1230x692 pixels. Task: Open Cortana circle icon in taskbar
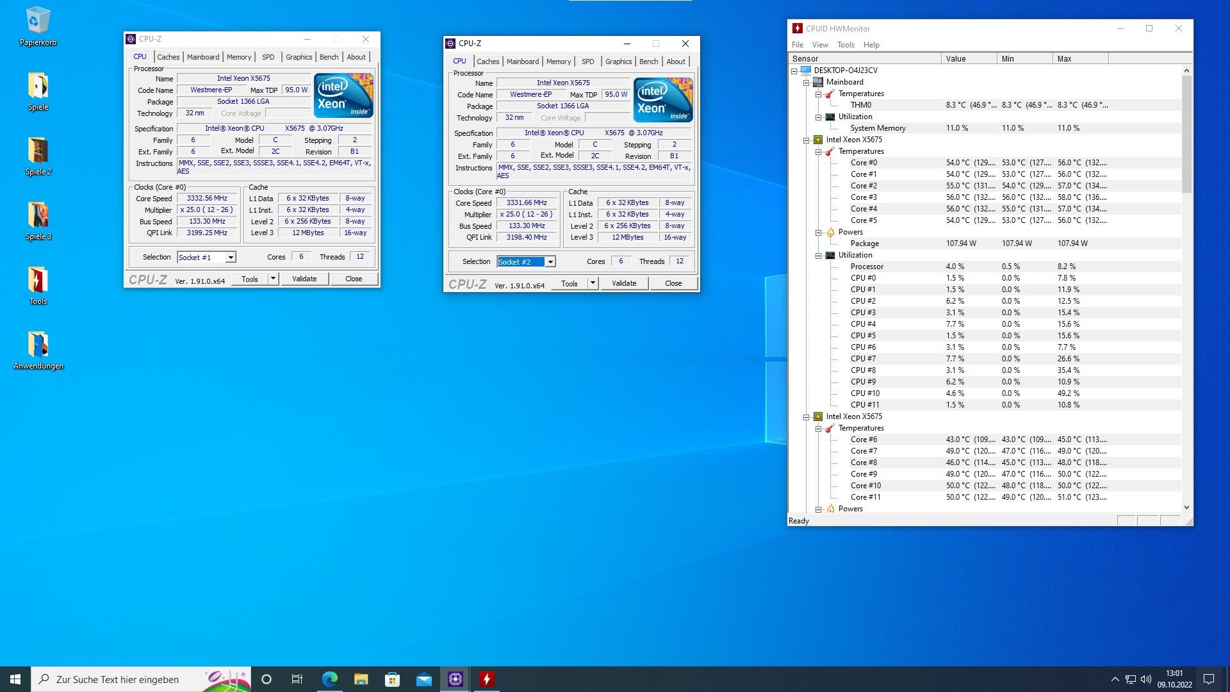pyautogui.click(x=266, y=679)
